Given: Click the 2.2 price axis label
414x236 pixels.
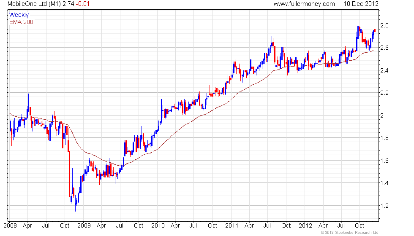Looking at the screenshot, I should [x=384, y=93].
